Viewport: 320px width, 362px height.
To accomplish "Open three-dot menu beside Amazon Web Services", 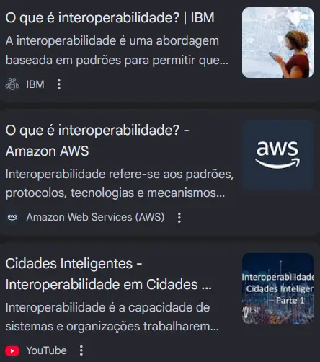I will [x=179, y=217].
